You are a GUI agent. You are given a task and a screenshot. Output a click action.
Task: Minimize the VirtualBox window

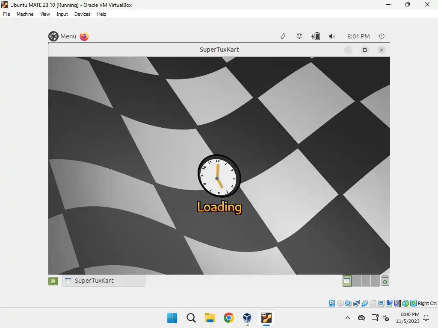point(388,4)
